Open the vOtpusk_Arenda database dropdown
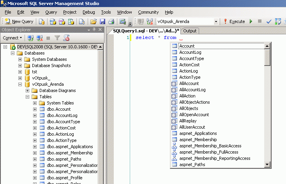The width and height of the screenshot is (286, 184). tap(216, 21)
